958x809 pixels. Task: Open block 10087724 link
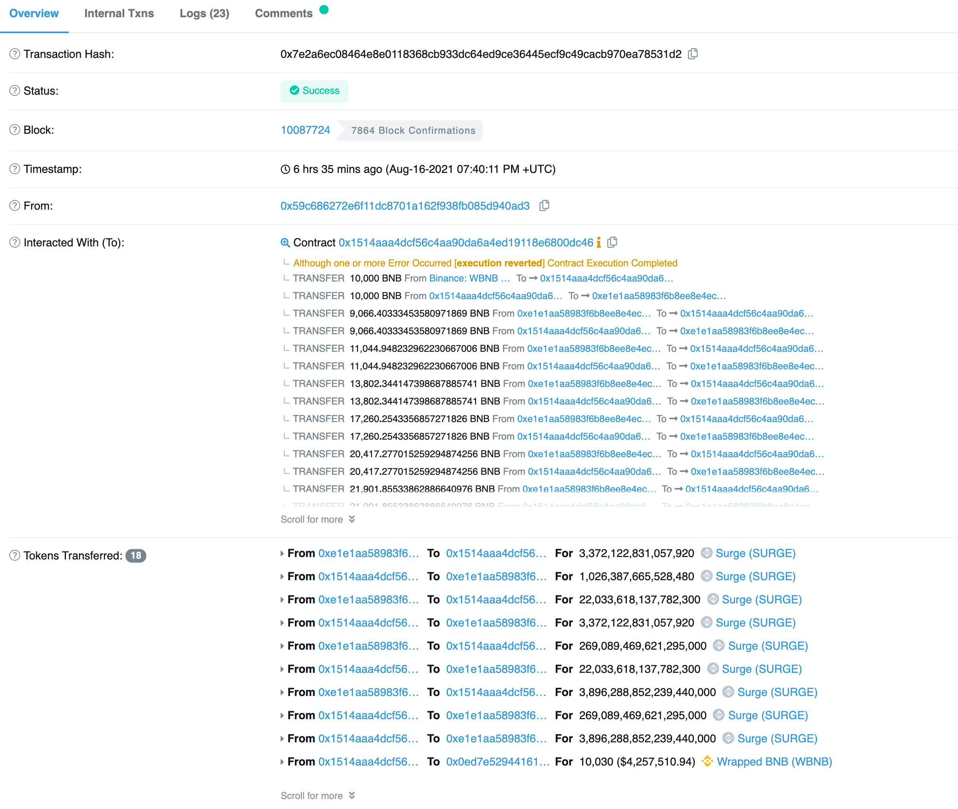(x=305, y=130)
